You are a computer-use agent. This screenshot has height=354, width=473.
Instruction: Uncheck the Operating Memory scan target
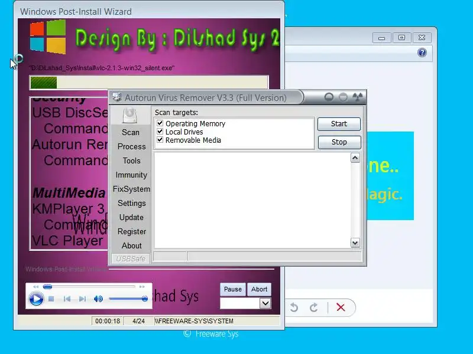(x=160, y=123)
